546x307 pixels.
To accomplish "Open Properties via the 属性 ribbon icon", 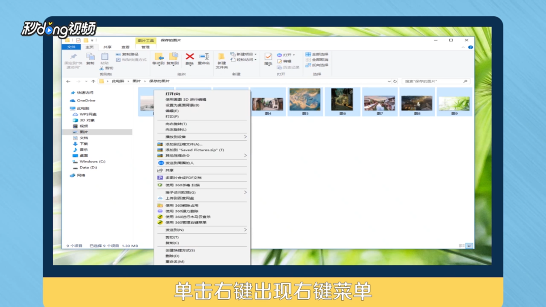I will tap(268, 57).
